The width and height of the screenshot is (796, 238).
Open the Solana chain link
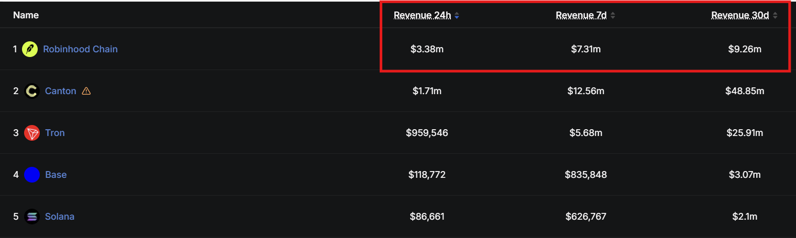[x=60, y=217]
